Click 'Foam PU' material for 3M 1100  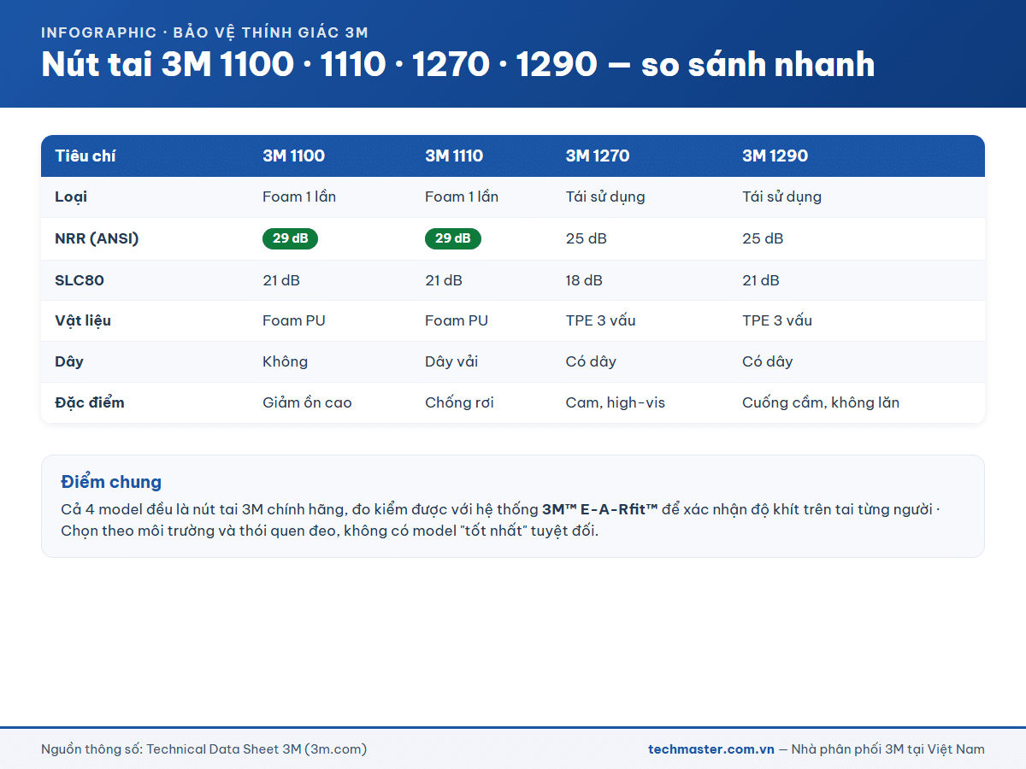coord(294,321)
